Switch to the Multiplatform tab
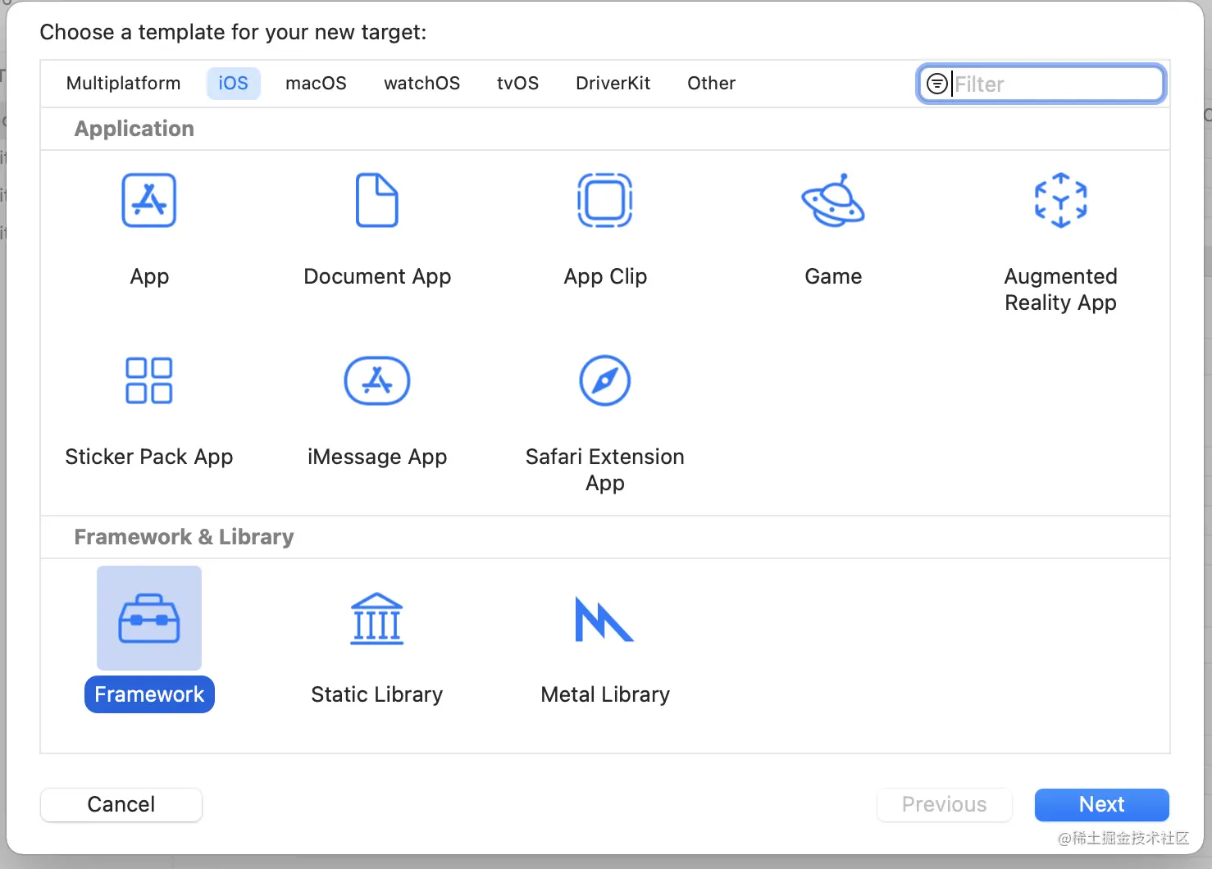The image size is (1212, 869). point(123,84)
